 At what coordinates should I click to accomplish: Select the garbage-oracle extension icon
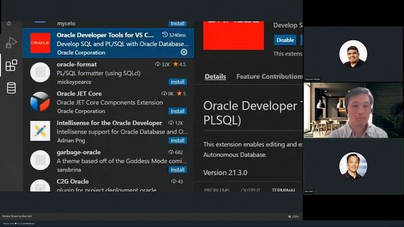coord(40,160)
